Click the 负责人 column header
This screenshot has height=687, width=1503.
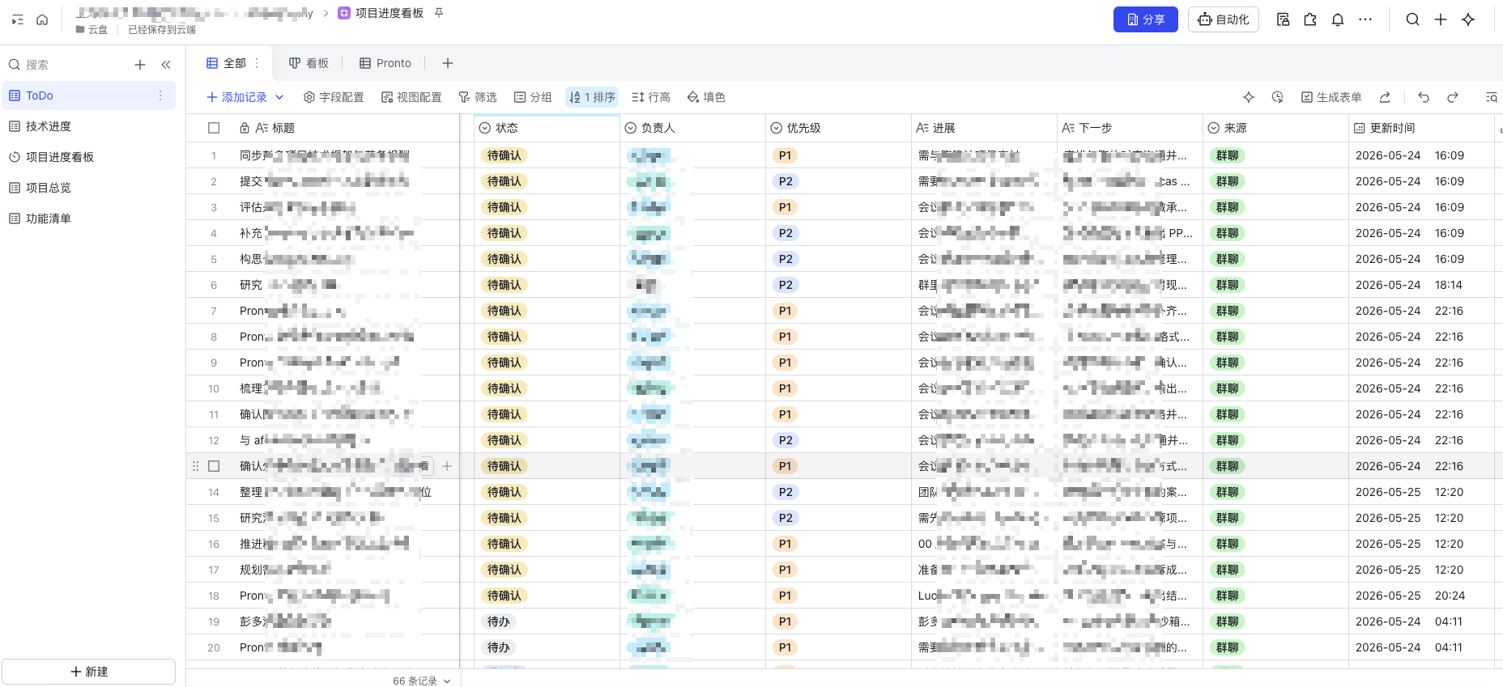(x=693, y=128)
